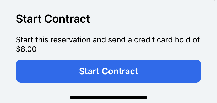
Task: Click the word "Contract" in the heading
Action: coord(67,19)
